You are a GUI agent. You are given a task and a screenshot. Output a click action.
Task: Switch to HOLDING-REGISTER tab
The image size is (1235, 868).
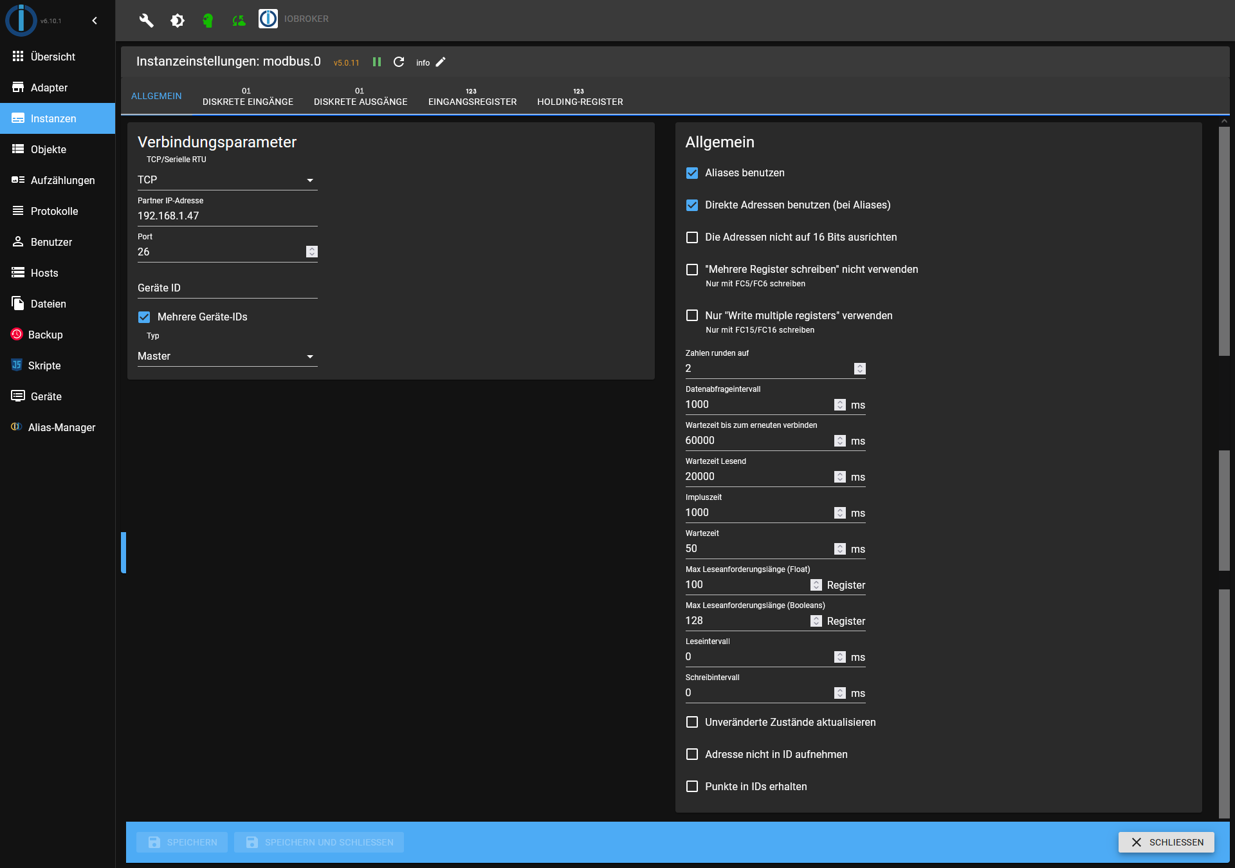(x=580, y=96)
